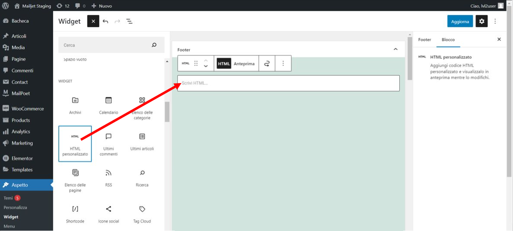The image size is (513, 231).
Task: Close the block inserter panel
Action: pos(93,21)
